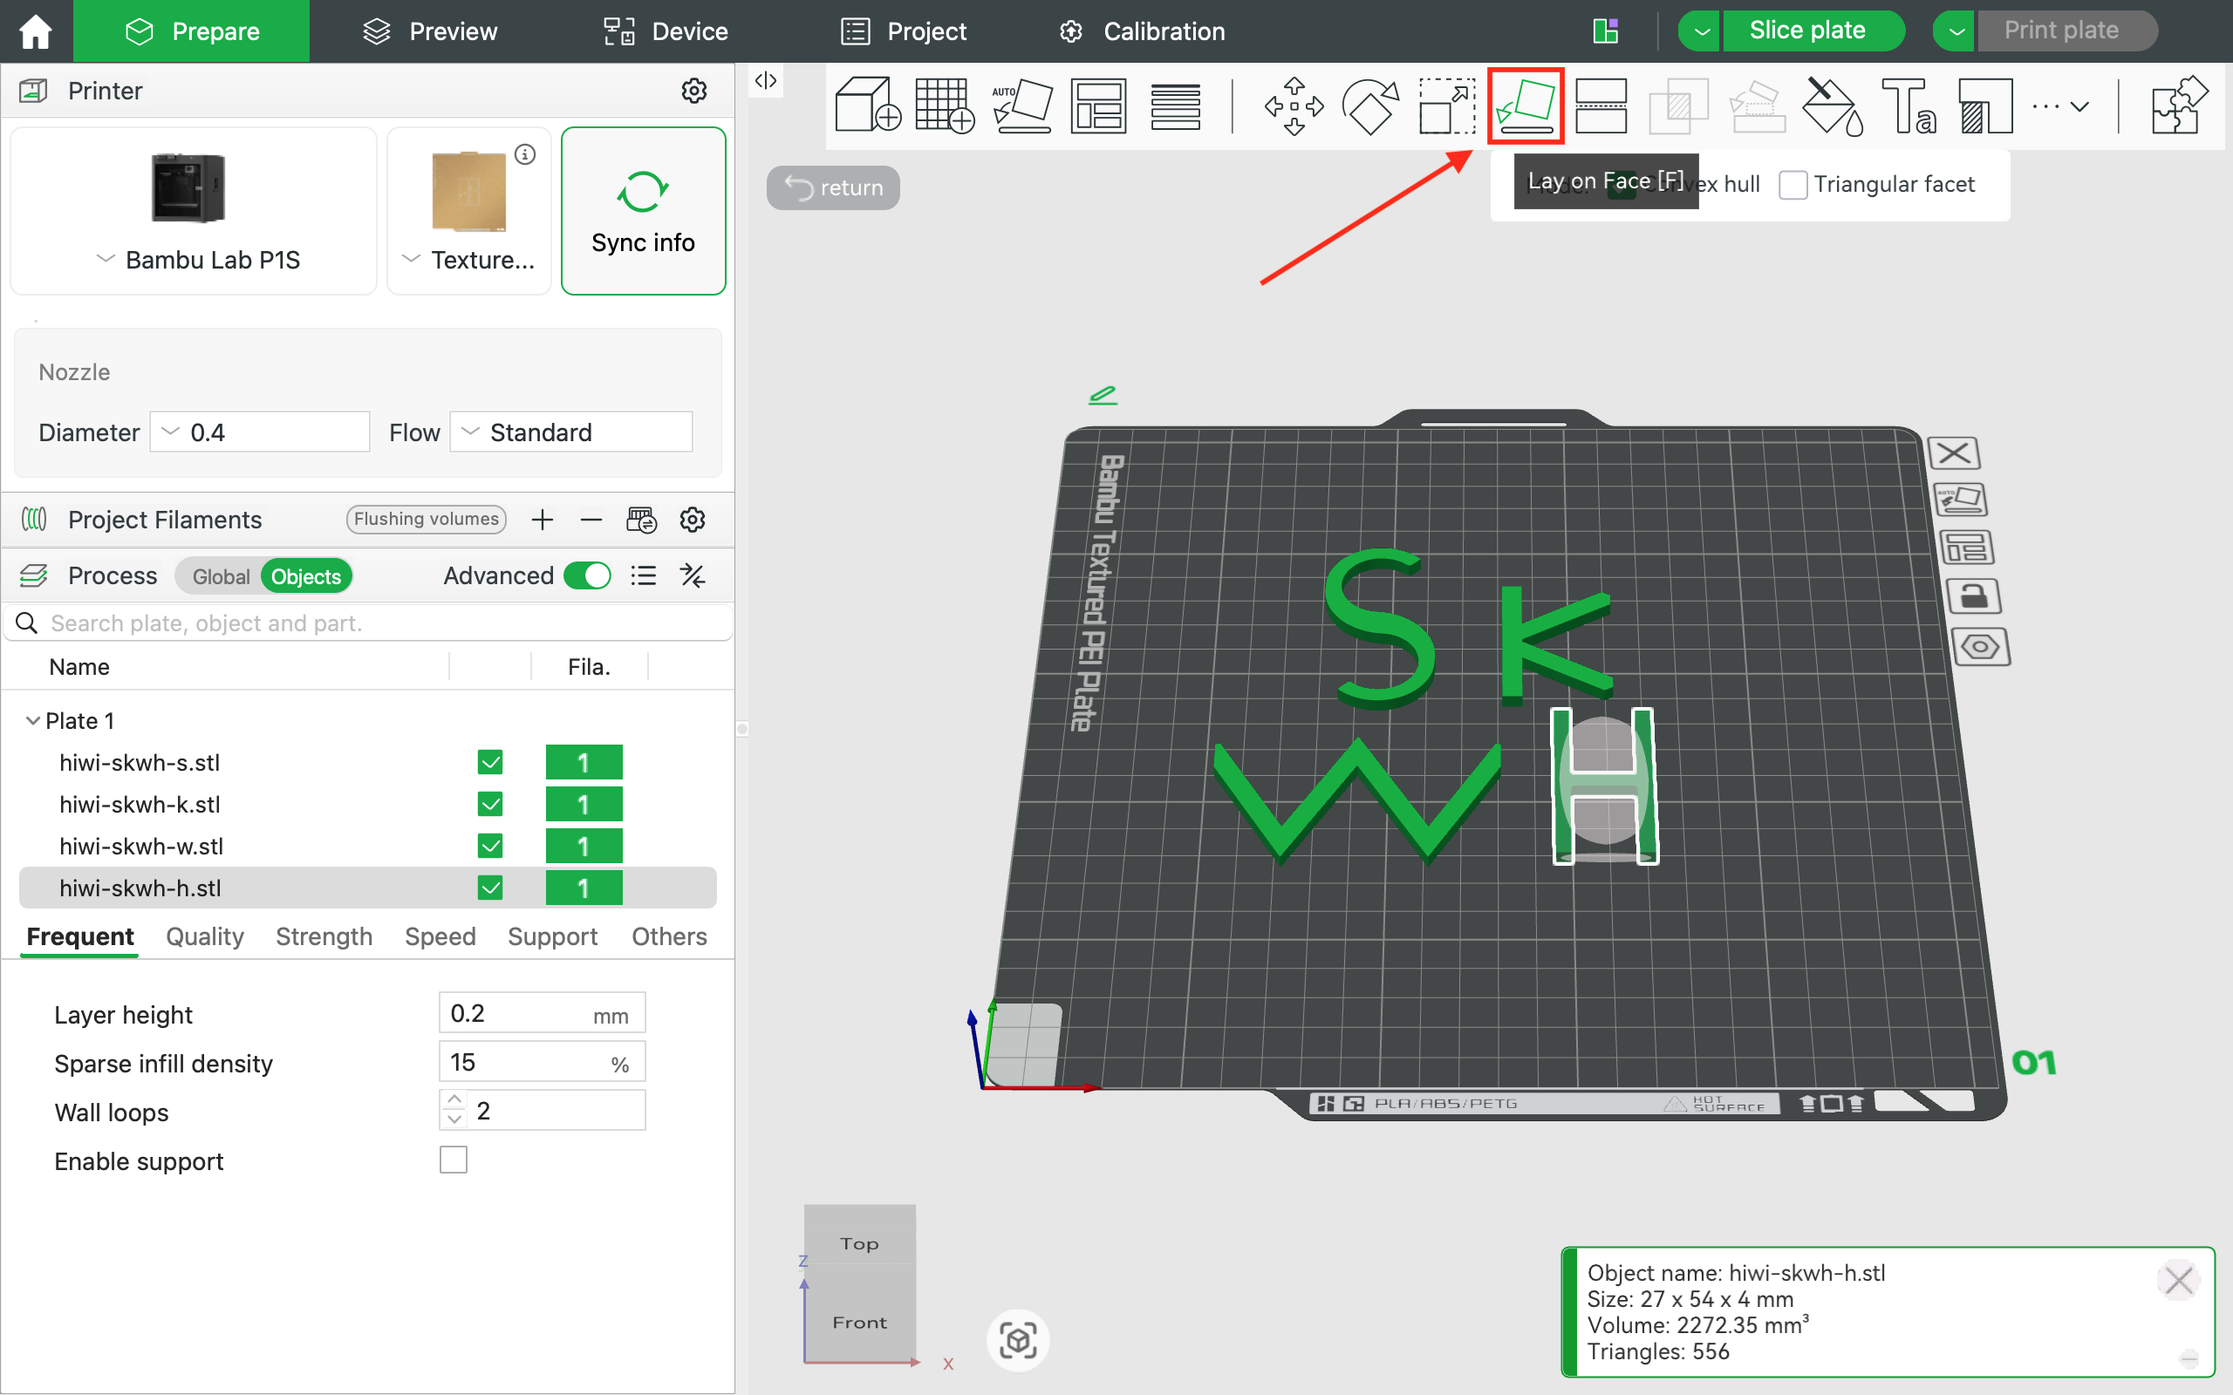Click the Auto orient toolbar icon
2233x1395 pixels.
[x=1021, y=105]
